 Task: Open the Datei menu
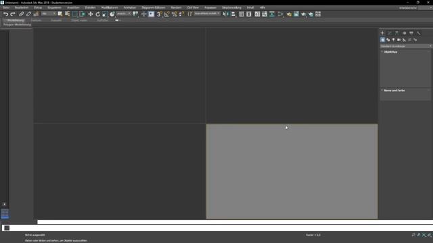coord(6,7)
